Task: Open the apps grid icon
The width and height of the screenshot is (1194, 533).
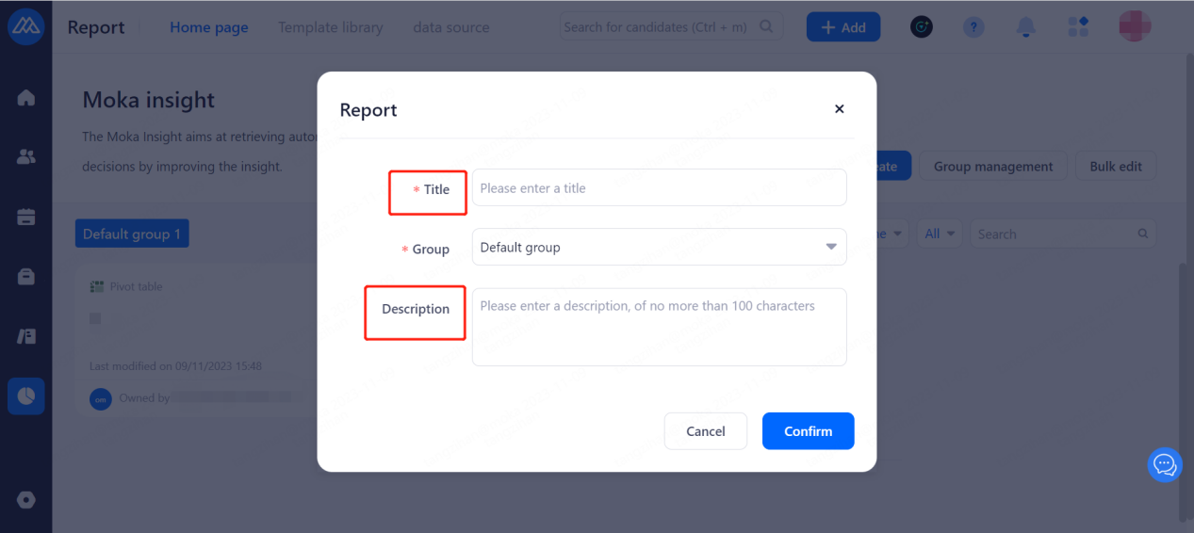Action: 1078,27
